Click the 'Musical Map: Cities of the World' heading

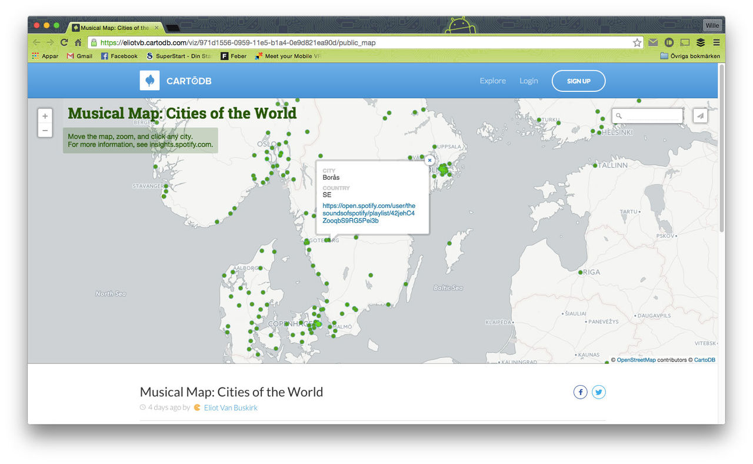[x=231, y=392]
